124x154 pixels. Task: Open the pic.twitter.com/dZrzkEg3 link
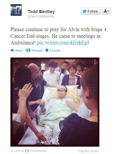63,43
